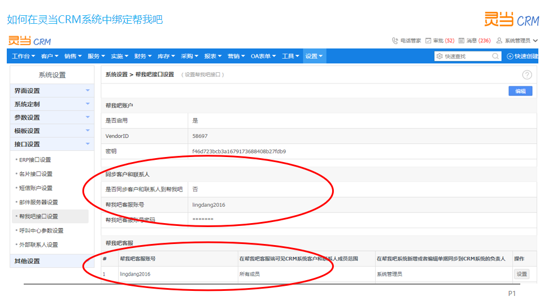Image resolution: width=544 pixels, height=305 pixels.
Task: Click the system administrator user icon
Action: [x=499, y=41]
